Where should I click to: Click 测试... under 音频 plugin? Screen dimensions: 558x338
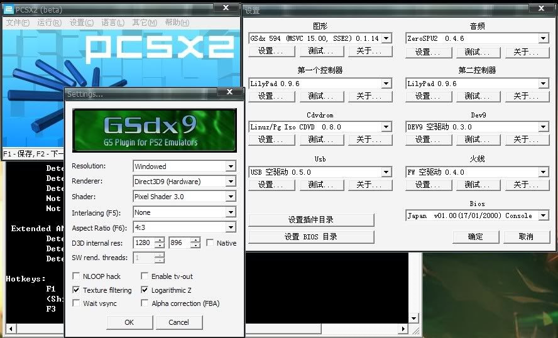coord(478,52)
